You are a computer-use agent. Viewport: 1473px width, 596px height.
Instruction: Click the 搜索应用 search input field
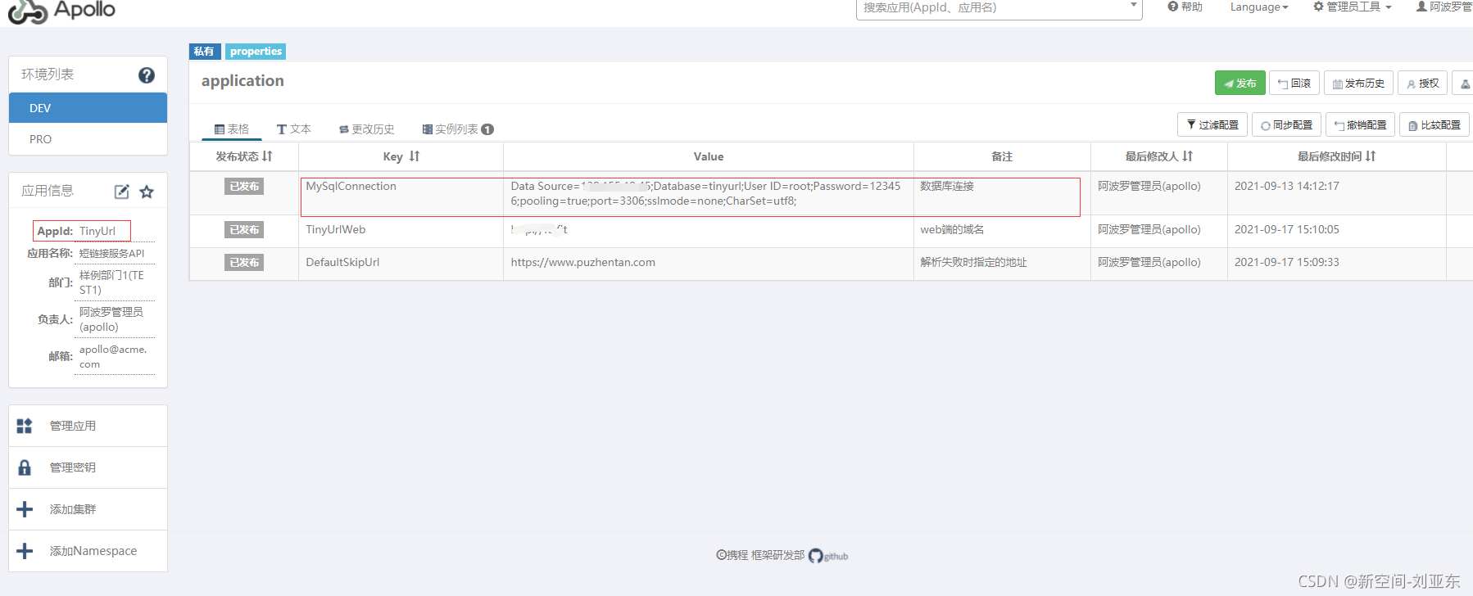991,8
